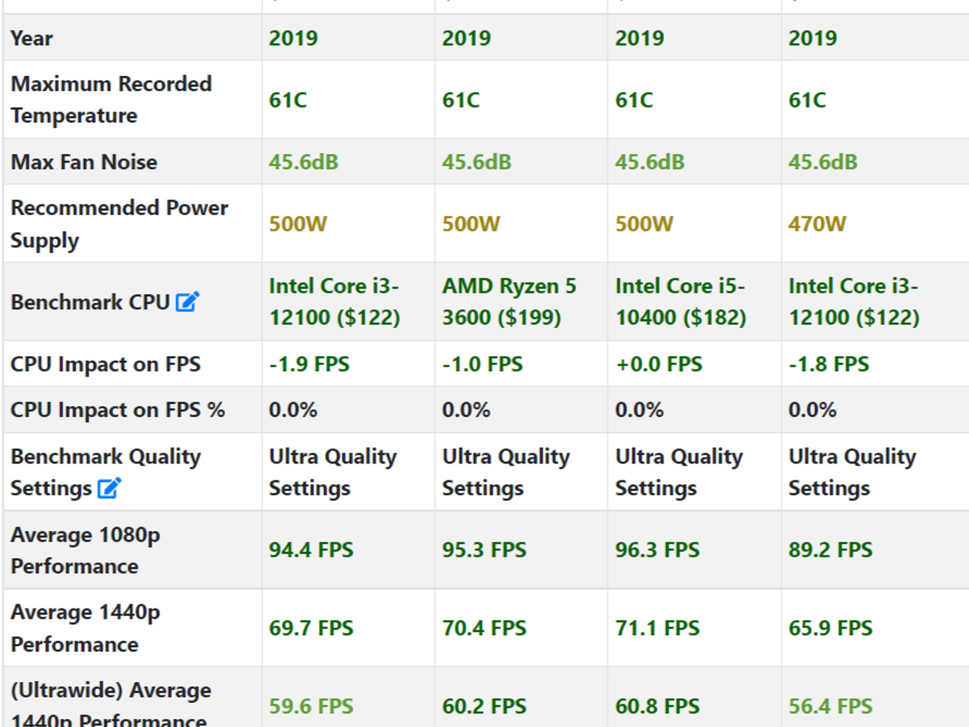Click the Maximum Recorded Temperature row label
This screenshot has width=969, height=727.
111,99
